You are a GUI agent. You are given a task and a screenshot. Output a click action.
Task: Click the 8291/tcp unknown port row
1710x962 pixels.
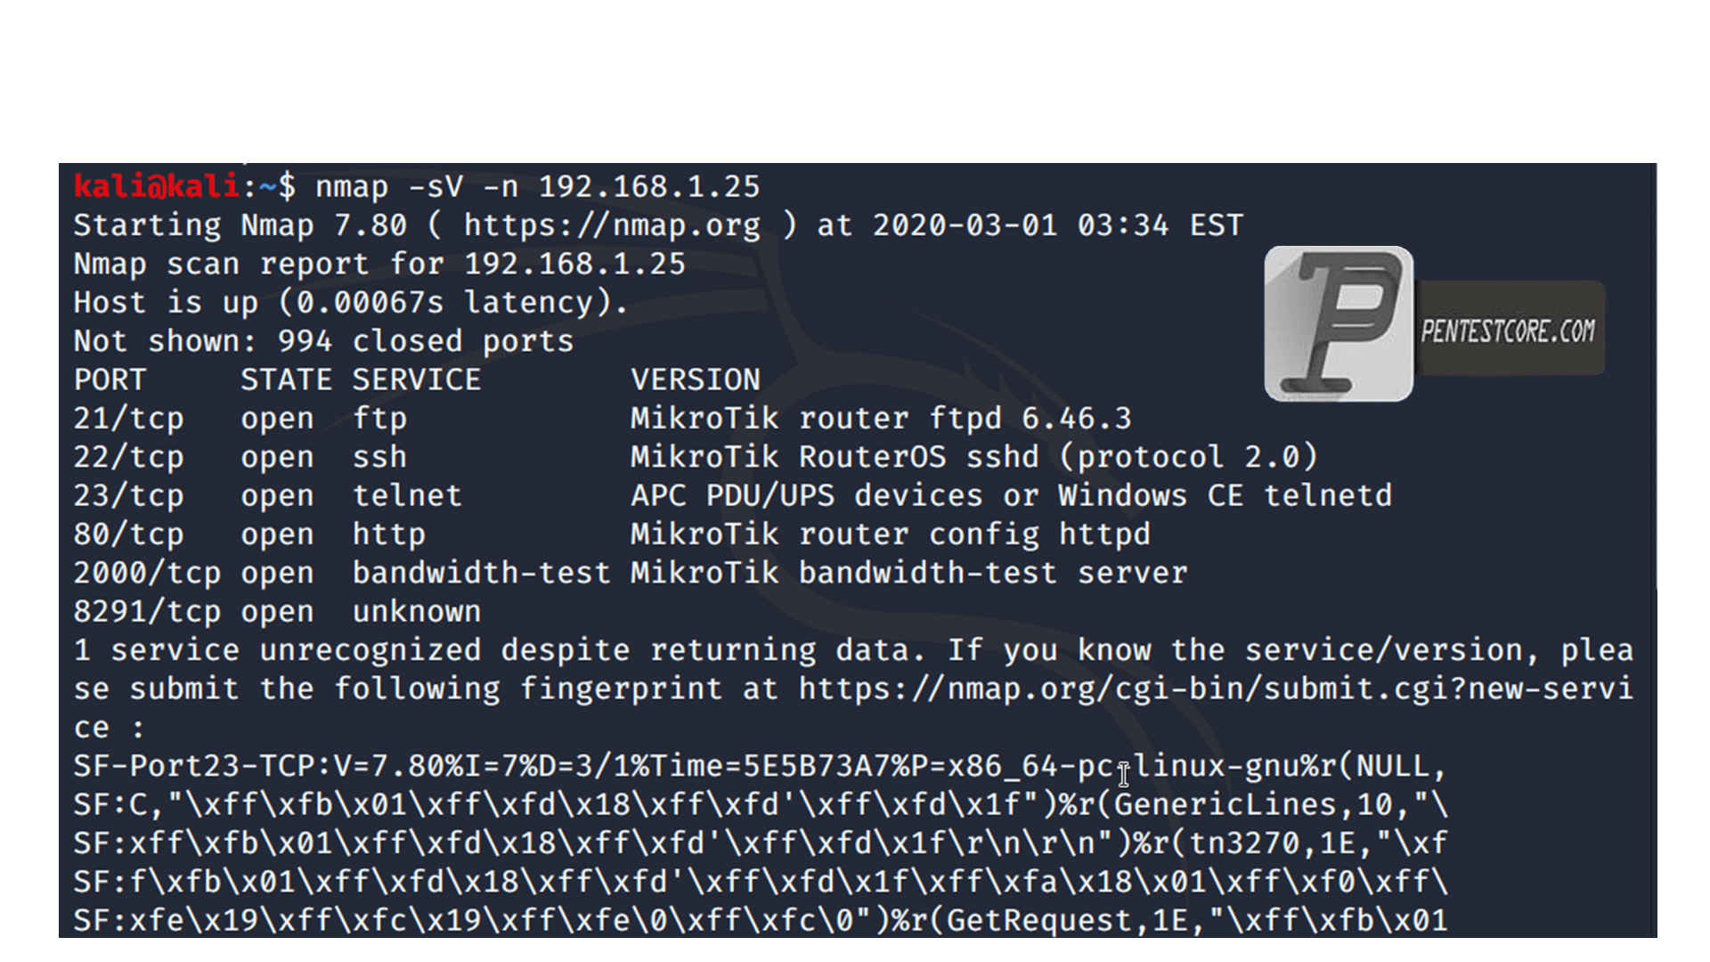[x=277, y=612]
